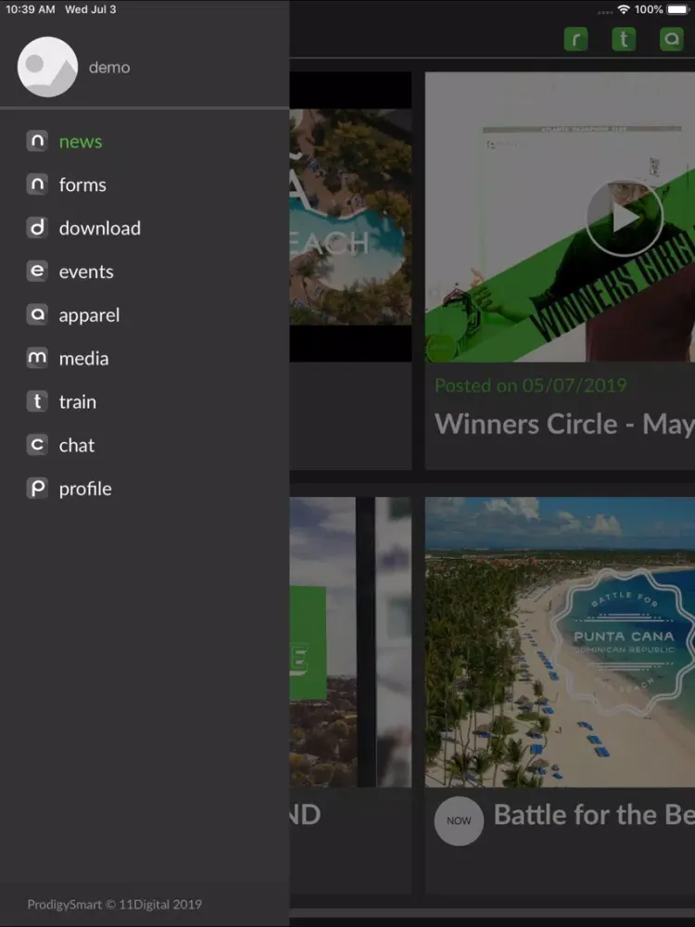695x927 pixels.
Task: Open train from the side menu
Action: click(x=78, y=402)
